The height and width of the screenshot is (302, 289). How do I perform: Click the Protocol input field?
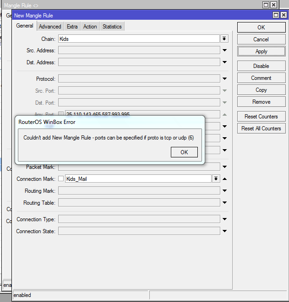(x=139, y=78)
